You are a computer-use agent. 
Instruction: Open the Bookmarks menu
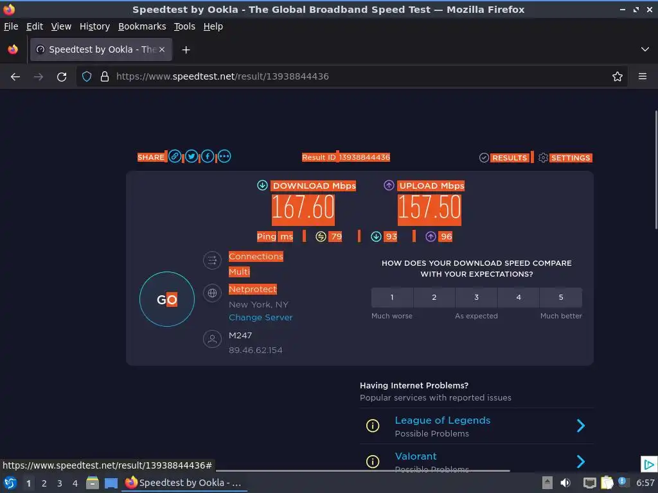coord(142,26)
